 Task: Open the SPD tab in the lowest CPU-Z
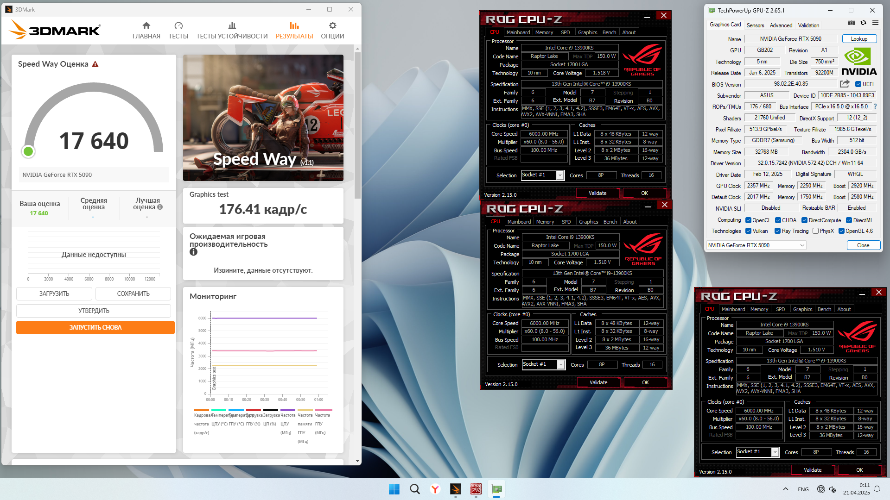(x=781, y=309)
